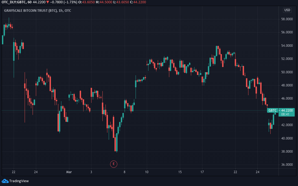Click the GBTC price label tag
Image resolution: width=298 pixels, height=186 pixels.
click(272, 110)
